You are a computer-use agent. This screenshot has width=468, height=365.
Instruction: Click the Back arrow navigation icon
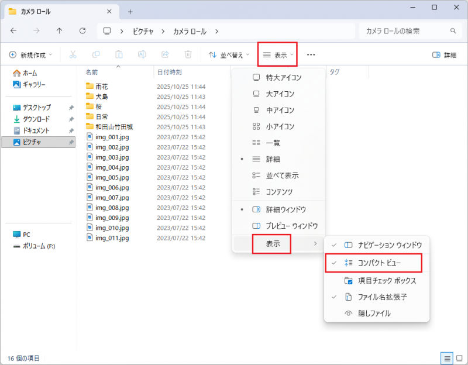pyautogui.click(x=13, y=31)
